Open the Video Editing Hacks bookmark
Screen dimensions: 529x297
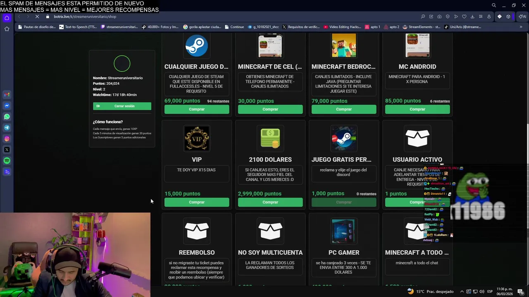coord(343,27)
